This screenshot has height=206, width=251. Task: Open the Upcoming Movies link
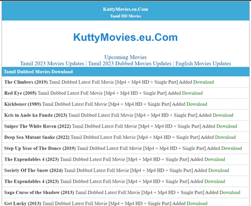point(125,57)
